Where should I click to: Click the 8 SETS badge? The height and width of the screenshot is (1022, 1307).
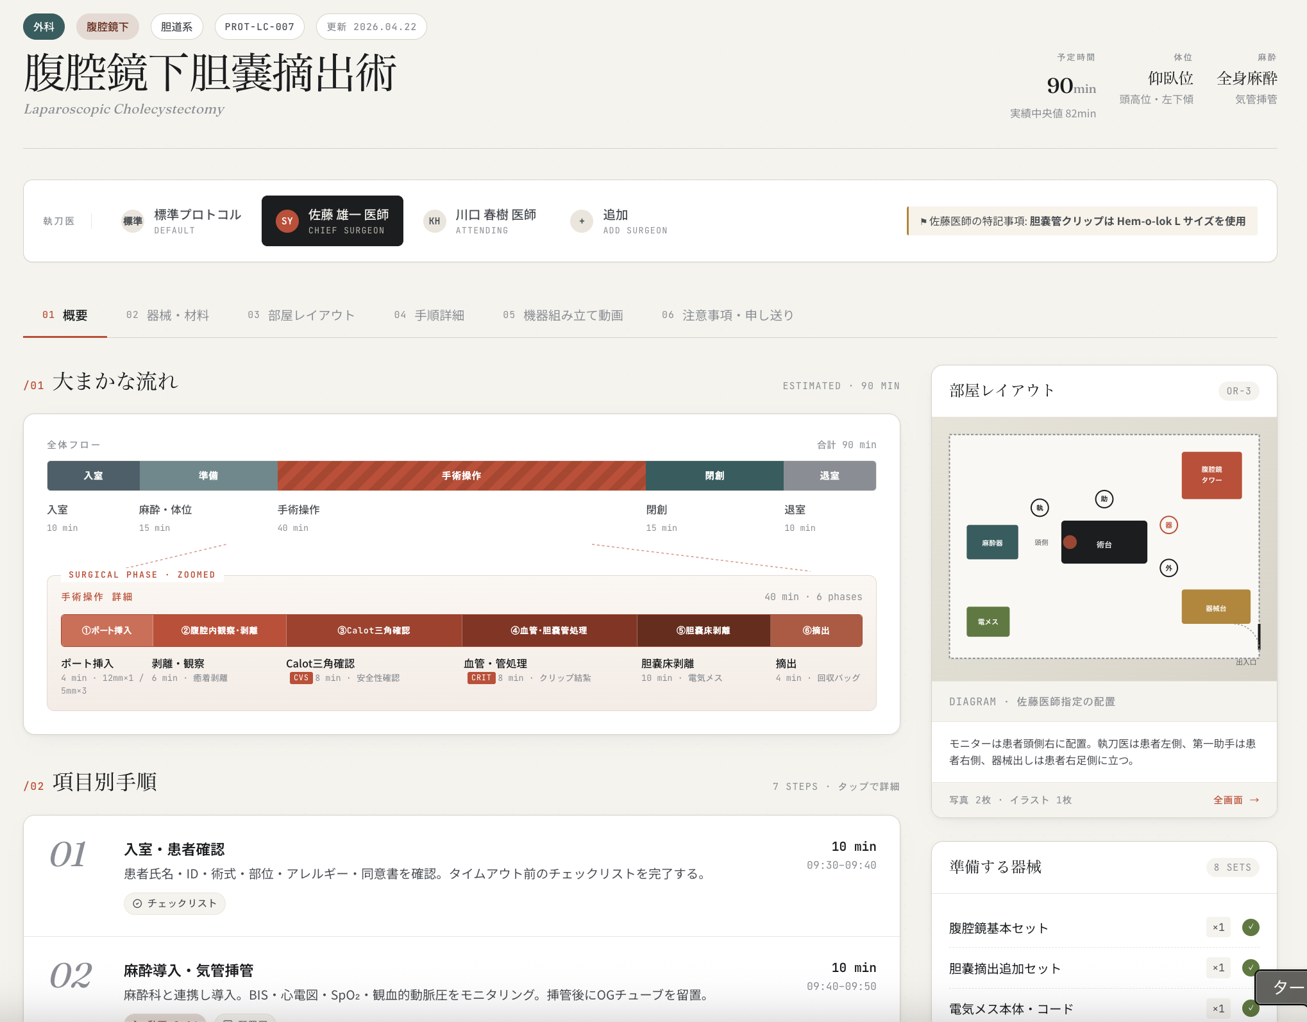pos(1232,867)
